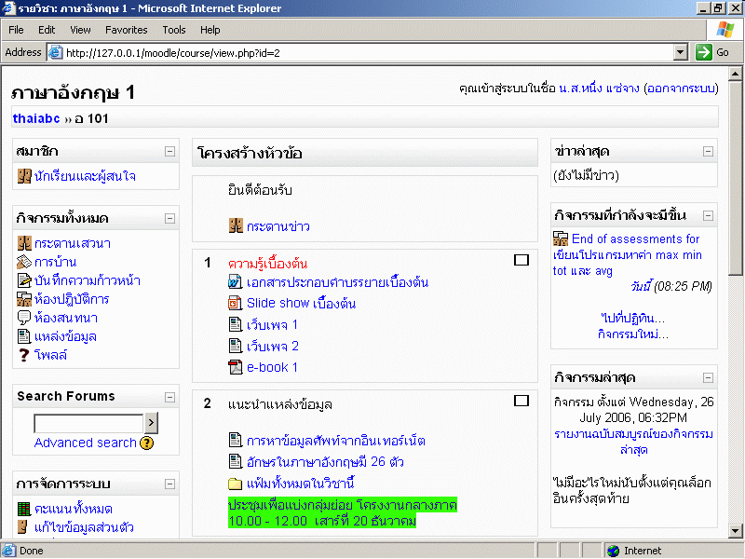Show only topic 2 using its box toggle
The image size is (745, 559).
[521, 401]
